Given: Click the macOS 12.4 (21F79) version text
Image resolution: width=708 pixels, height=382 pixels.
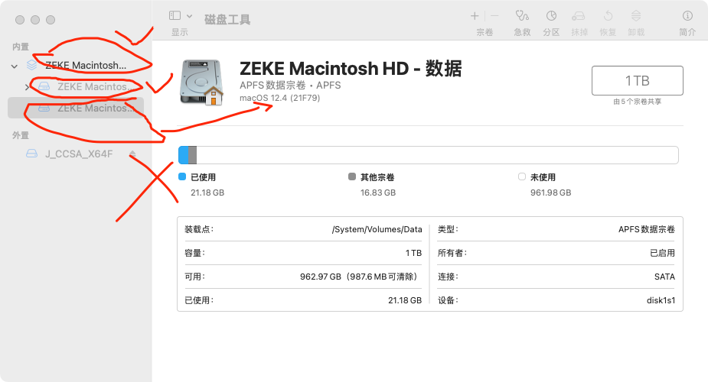Looking at the screenshot, I should 279,98.
